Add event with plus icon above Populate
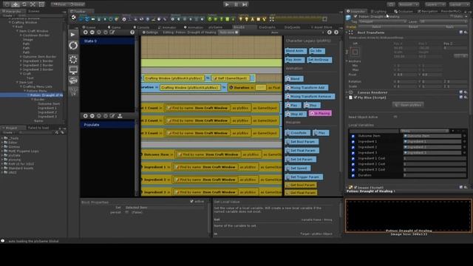Image resolution: width=473 pixels, height=266 pixels. pos(86,116)
